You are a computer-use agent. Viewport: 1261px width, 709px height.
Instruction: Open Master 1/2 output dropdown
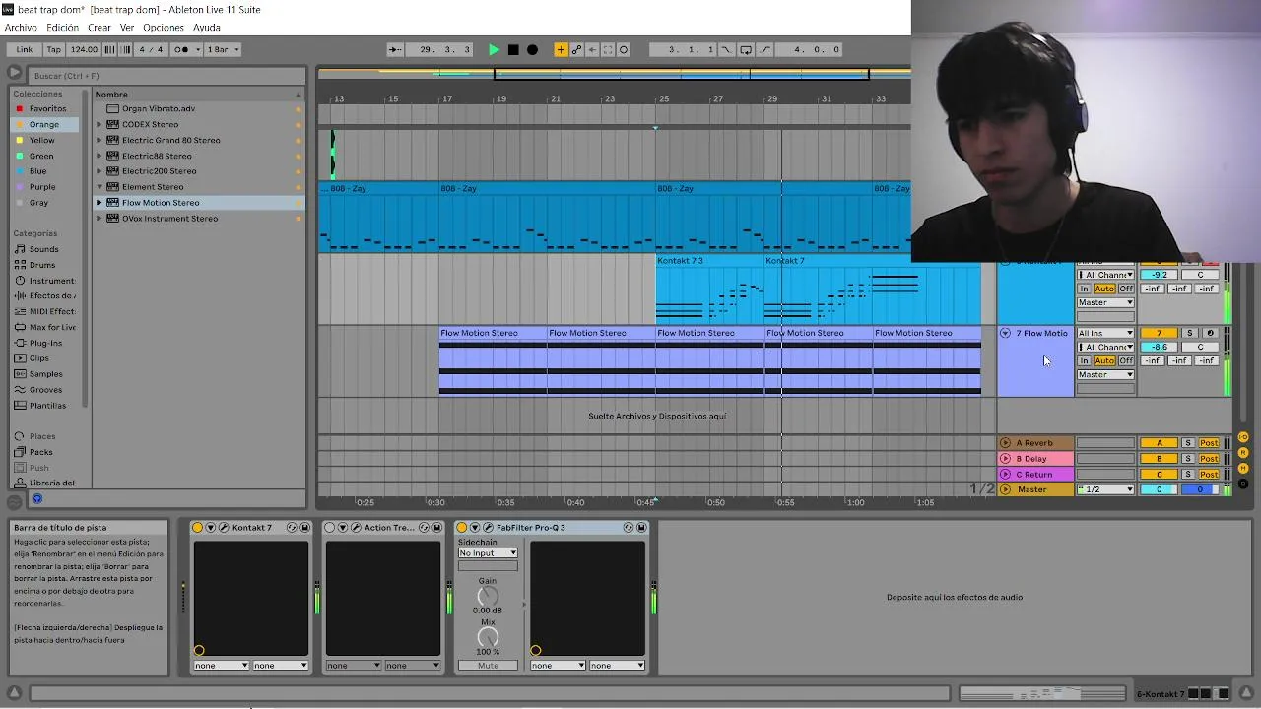coord(1105,489)
